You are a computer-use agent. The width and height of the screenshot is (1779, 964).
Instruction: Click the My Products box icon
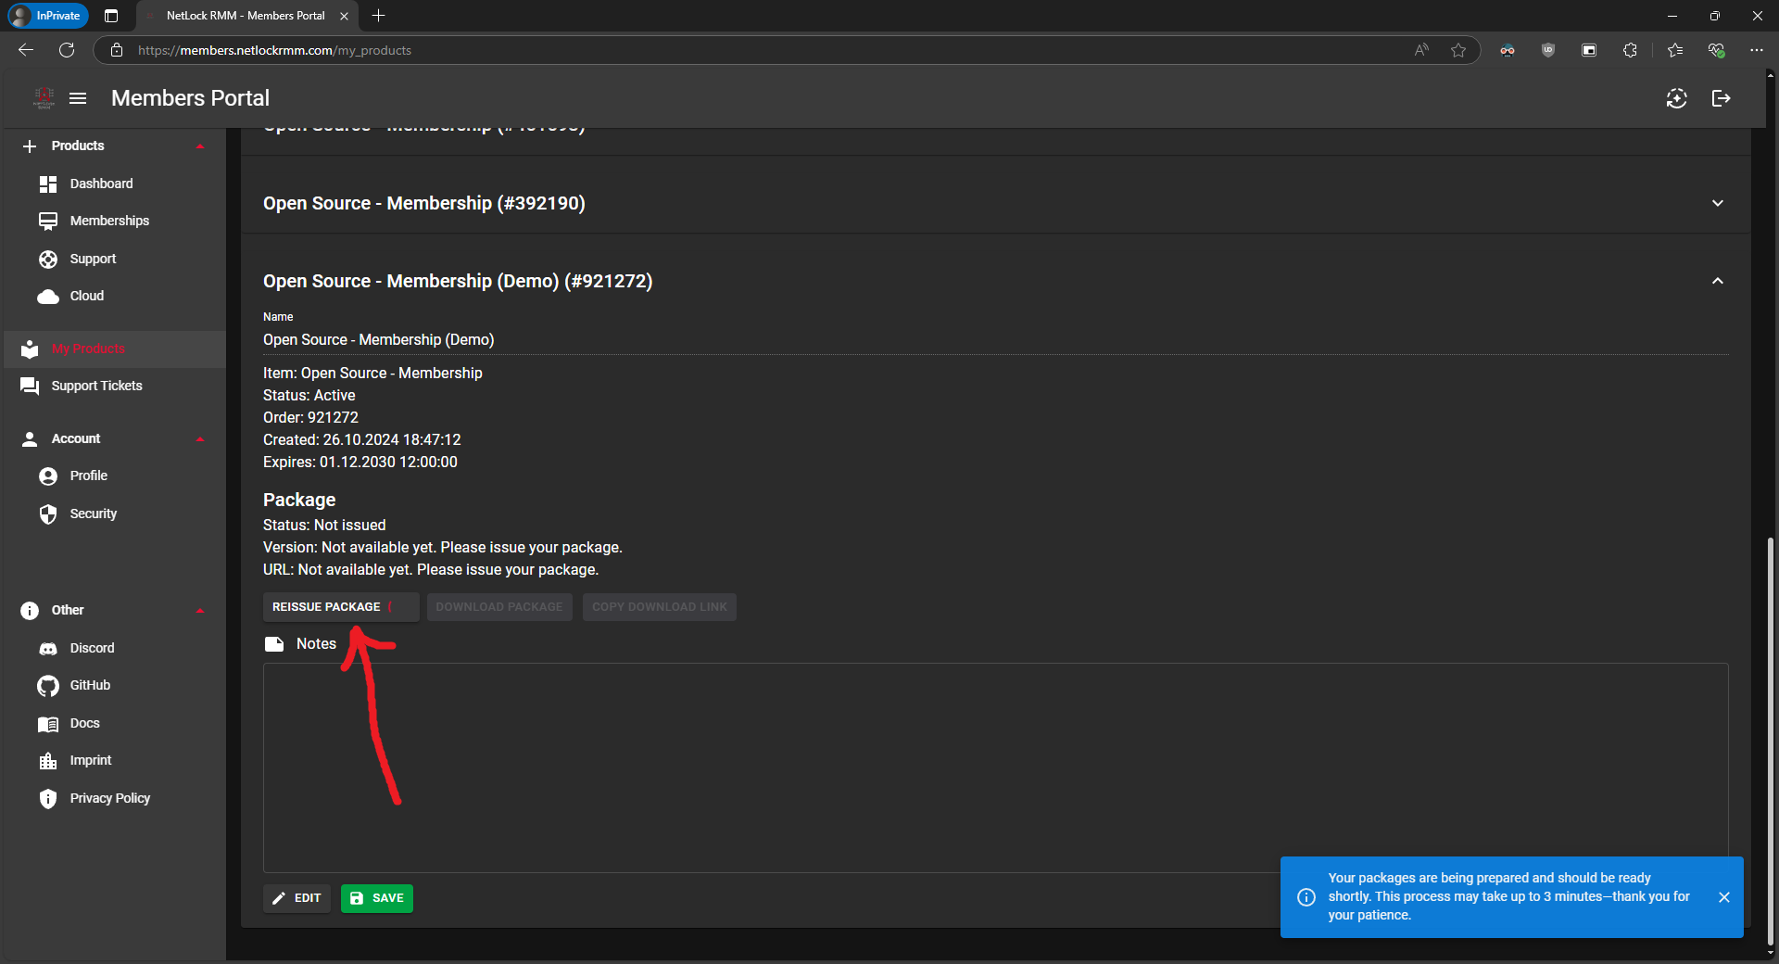click(30, 349)
